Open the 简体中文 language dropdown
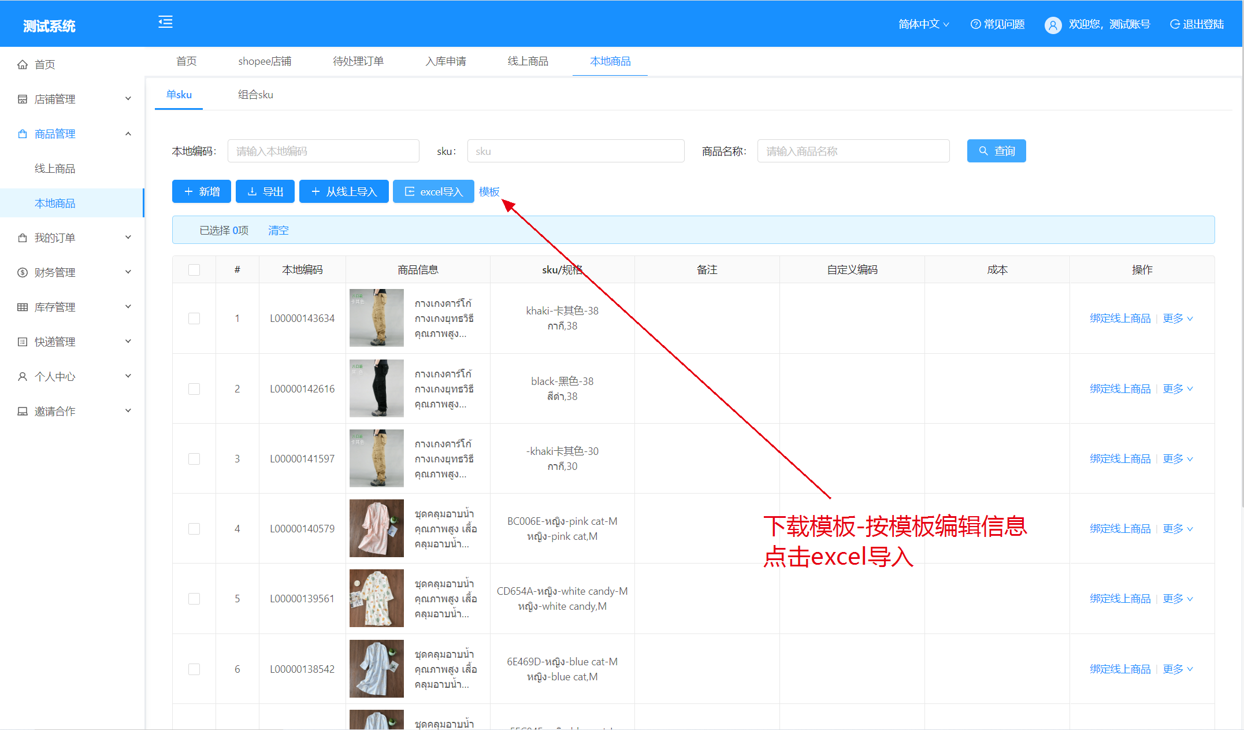The height and width of the screenshot is (730, 1244). [x=923, y=24]
